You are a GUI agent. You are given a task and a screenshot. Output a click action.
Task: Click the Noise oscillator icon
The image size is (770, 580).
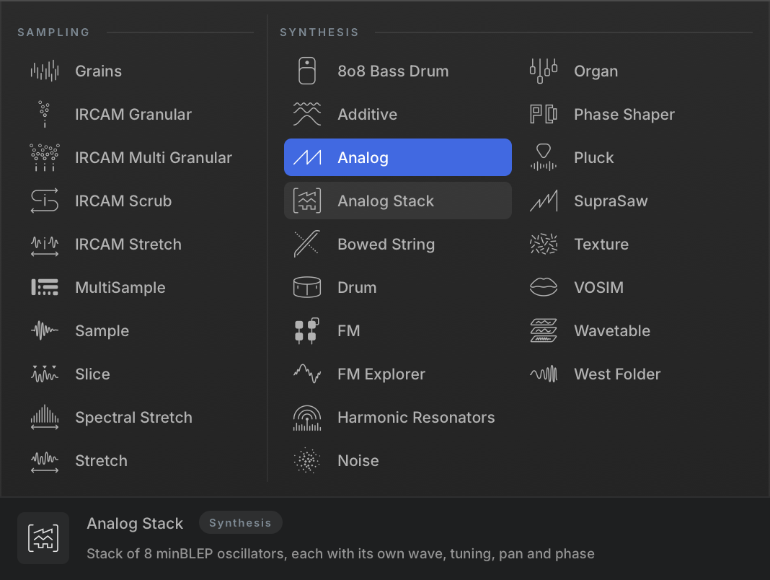307,460
